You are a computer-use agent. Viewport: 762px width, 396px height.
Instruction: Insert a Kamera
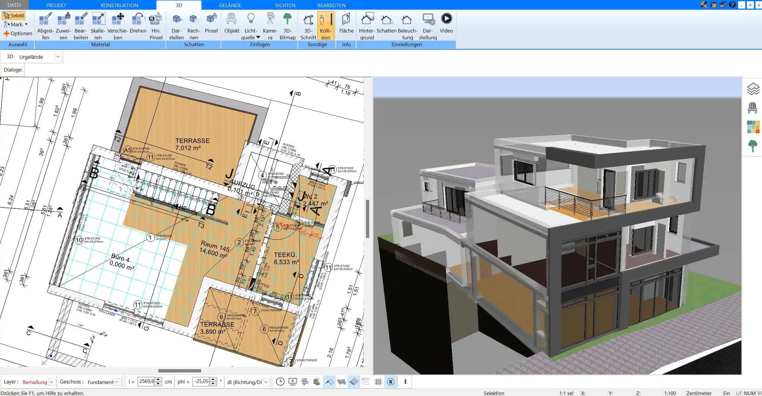pos(270,26)
